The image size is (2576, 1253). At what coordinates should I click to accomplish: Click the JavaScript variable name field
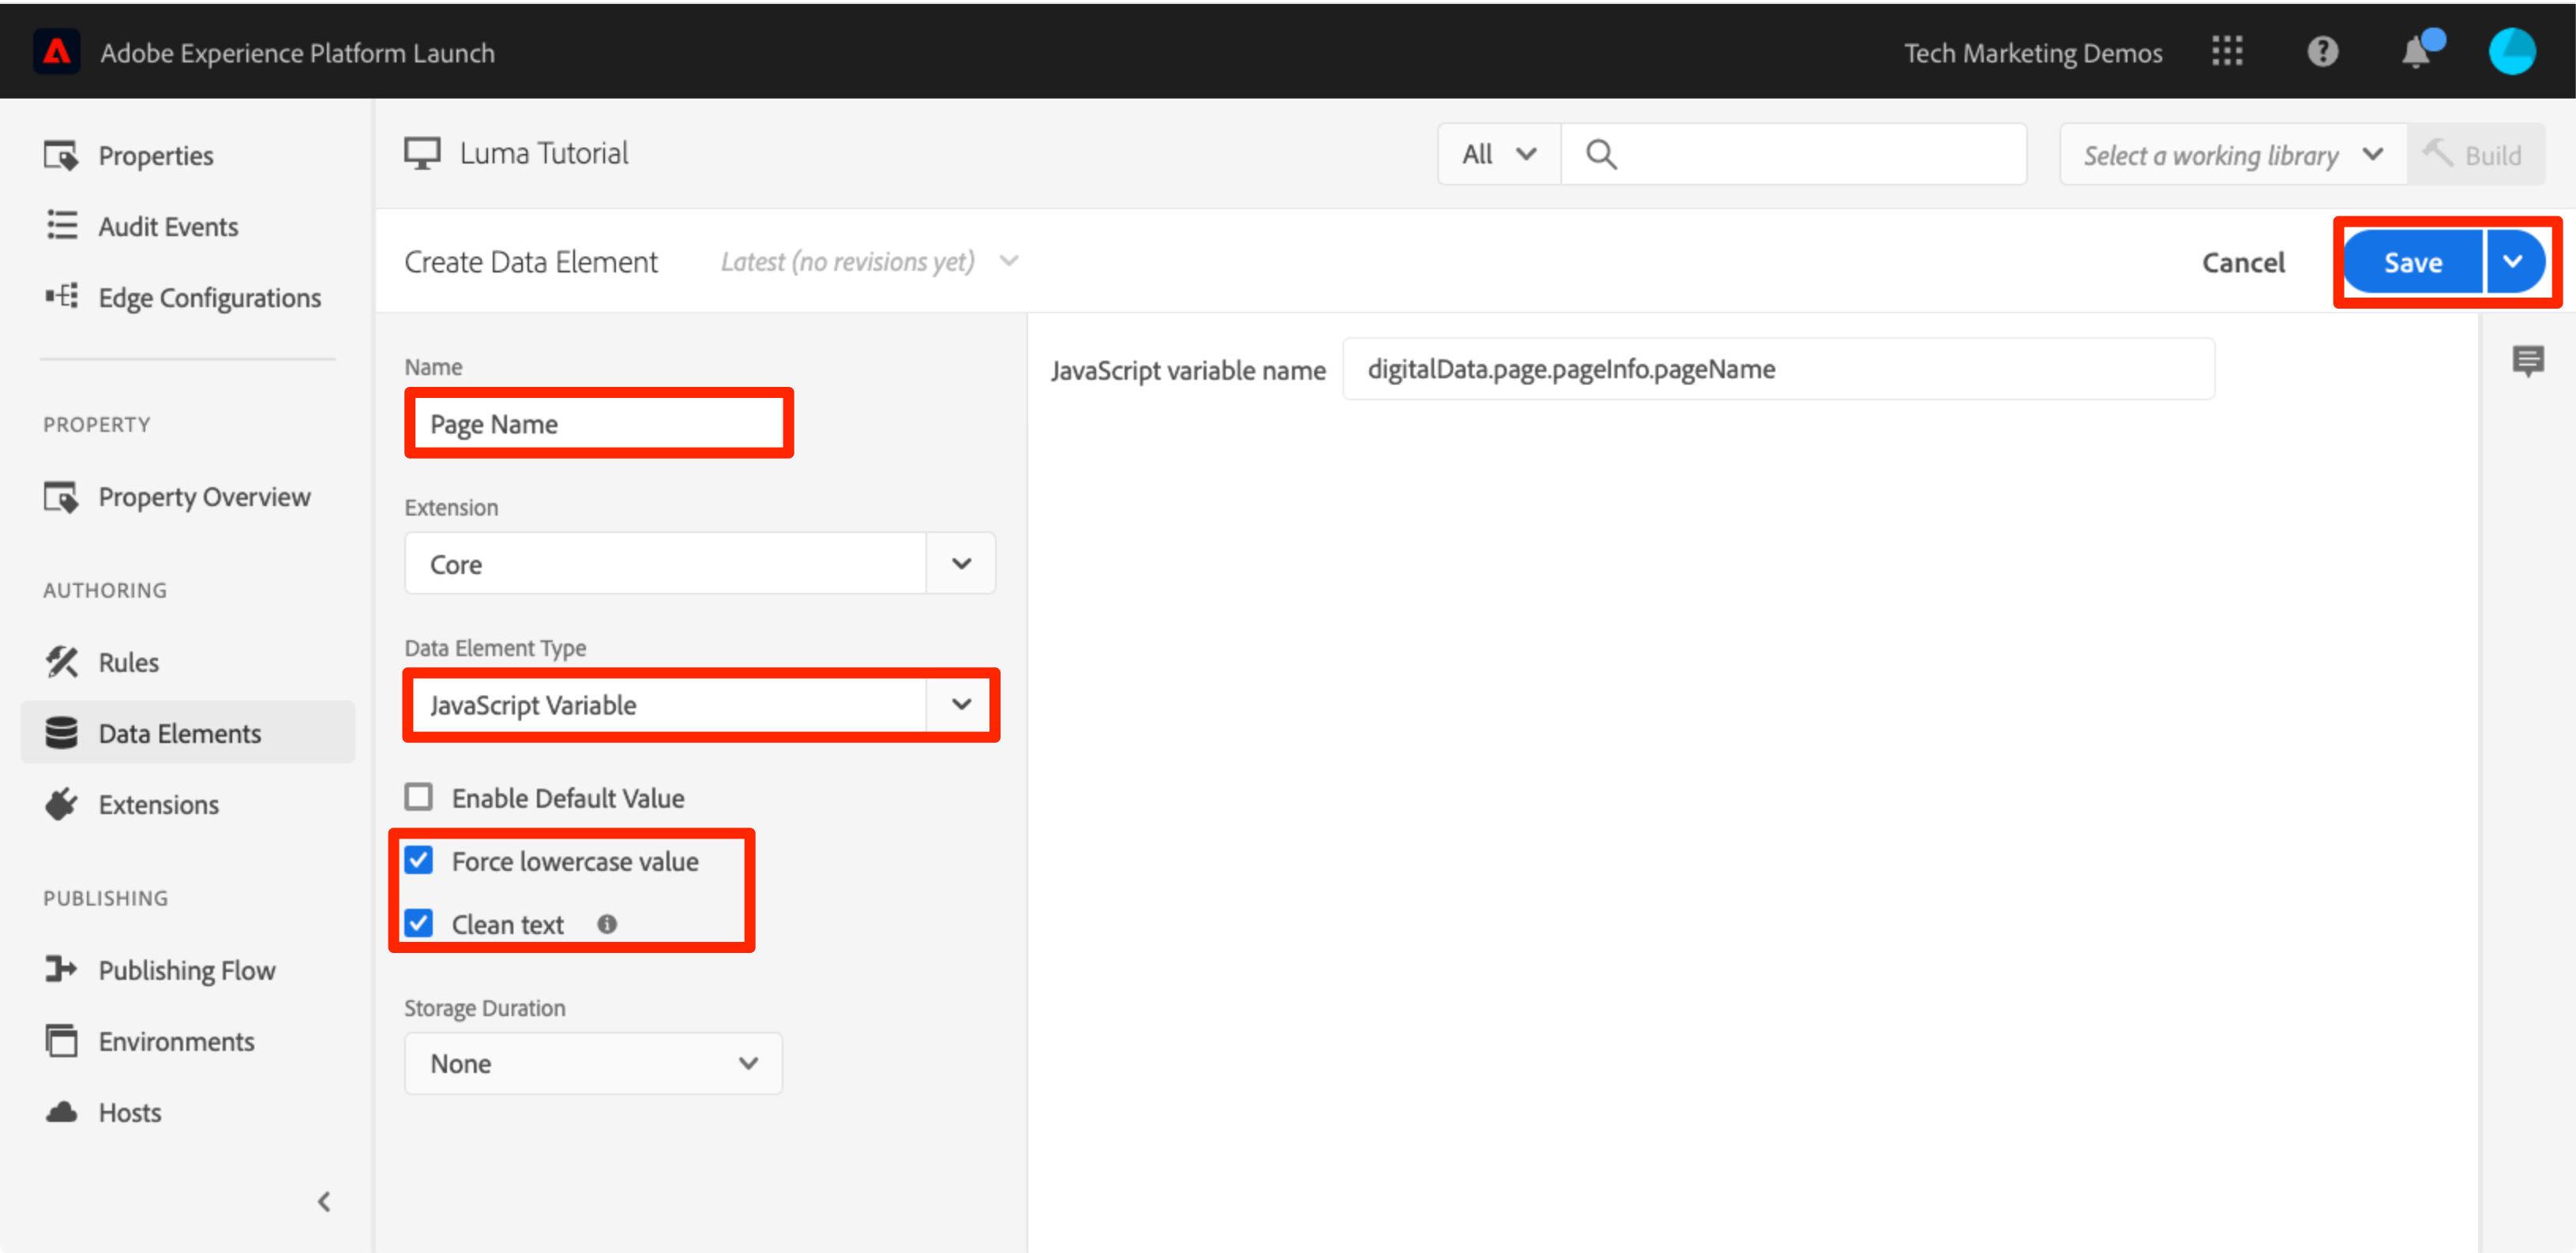pyautogui.click(x=1777, y=369)
